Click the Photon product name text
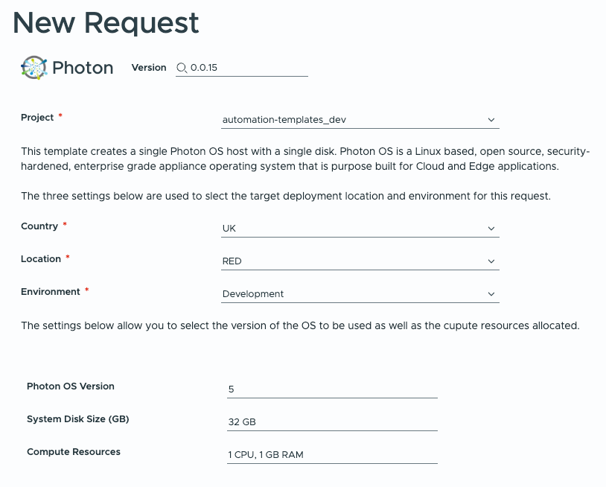Screen dimensions: 606x487 click(x=83, y=67)
